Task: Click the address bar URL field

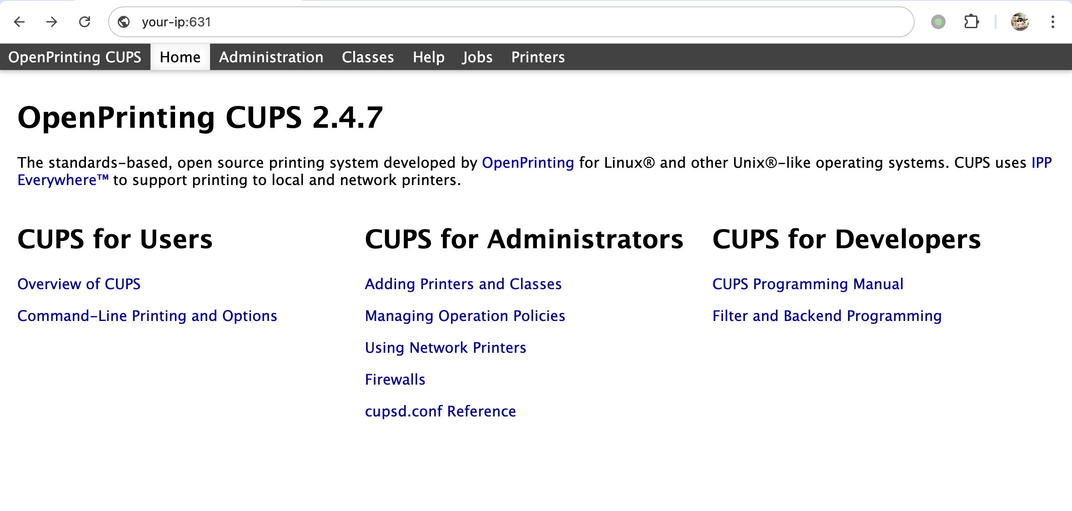Action: [455, 22]
